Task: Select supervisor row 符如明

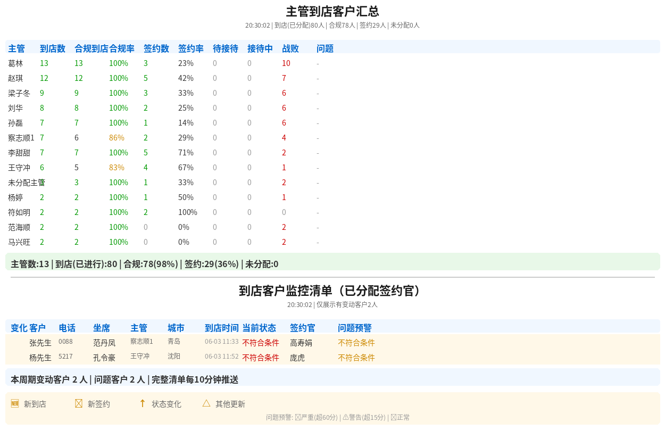Action: click(x=332, y=212)
